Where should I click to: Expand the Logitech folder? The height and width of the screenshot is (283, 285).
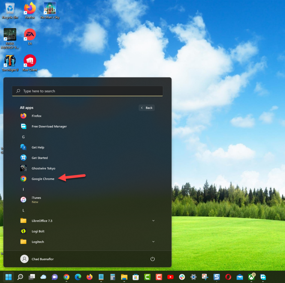(x=87, y=242)
